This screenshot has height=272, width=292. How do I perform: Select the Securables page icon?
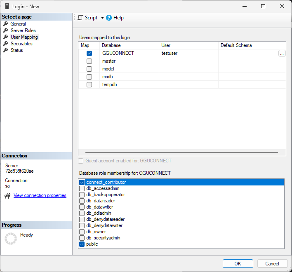point(6,44)
